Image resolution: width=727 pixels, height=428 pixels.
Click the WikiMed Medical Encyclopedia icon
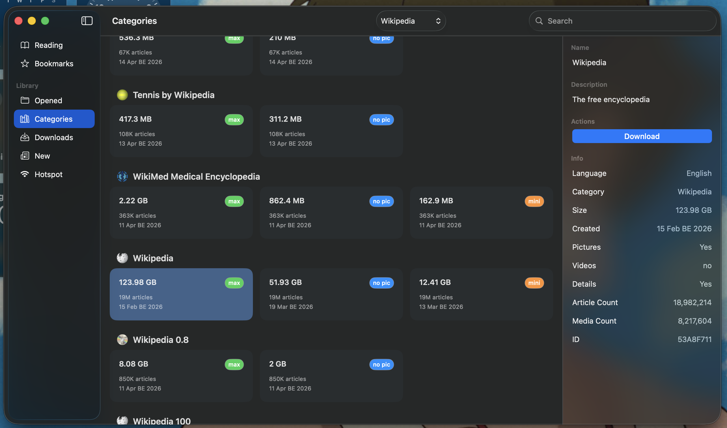click(x=122, y=177)
